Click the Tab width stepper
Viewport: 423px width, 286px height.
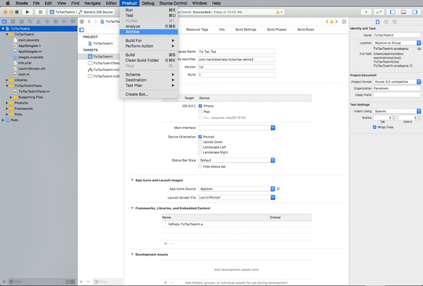coord(394,117)
